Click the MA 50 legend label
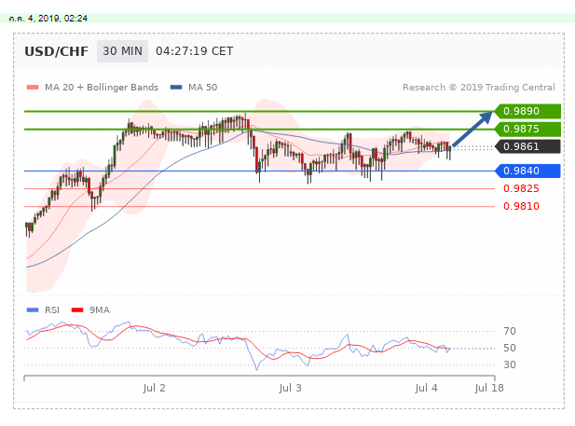 click(x=203, y=88)
